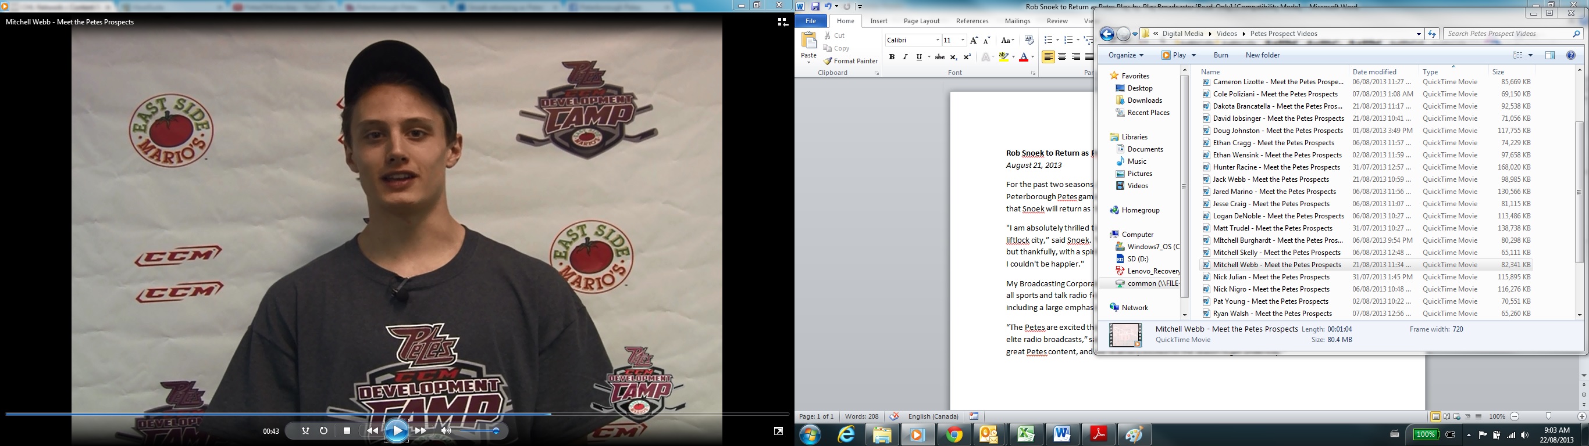Screen dimensions: 1589x446
Task: Toggle repeat in the media player controls
Action: click(324, 431)
